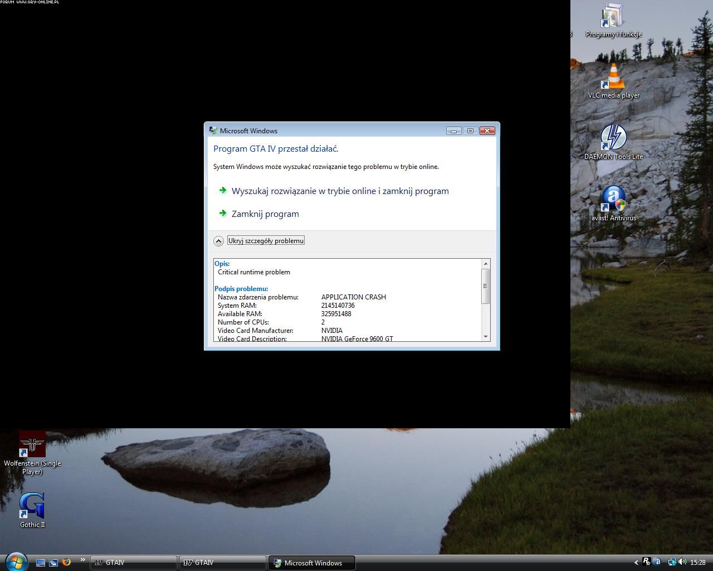Switch to the first GTAIV taskbar button

click(134, 563)
